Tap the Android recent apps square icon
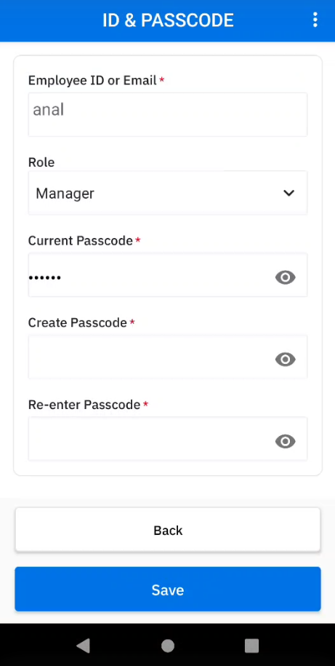The height and width of the screenshot is (666, 335). tap(252, 646)
